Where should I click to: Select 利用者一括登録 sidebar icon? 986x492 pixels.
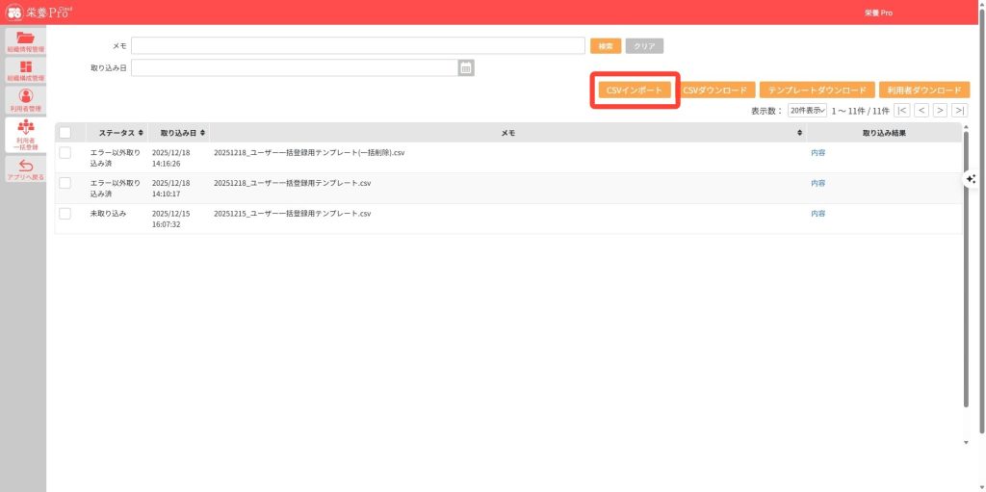point(25,133)
